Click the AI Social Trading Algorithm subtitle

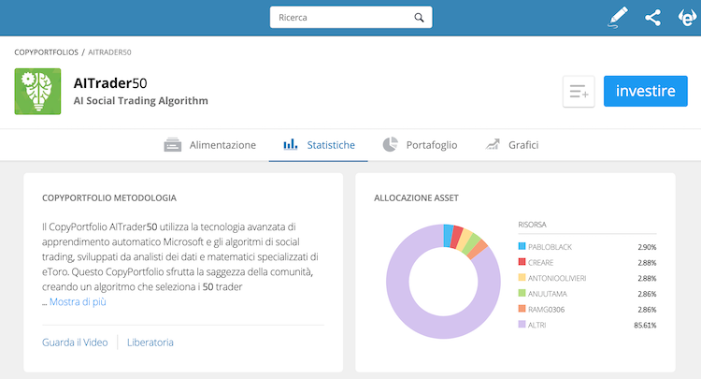click(141, 101)
